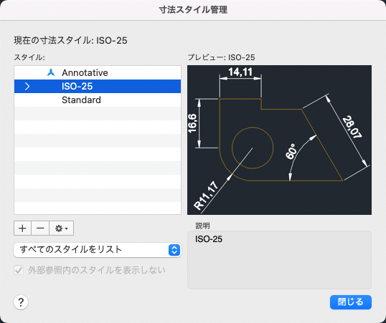Expand the ISO-25 style chevron
Screen dimensions: 386x323
coord(27,86)
